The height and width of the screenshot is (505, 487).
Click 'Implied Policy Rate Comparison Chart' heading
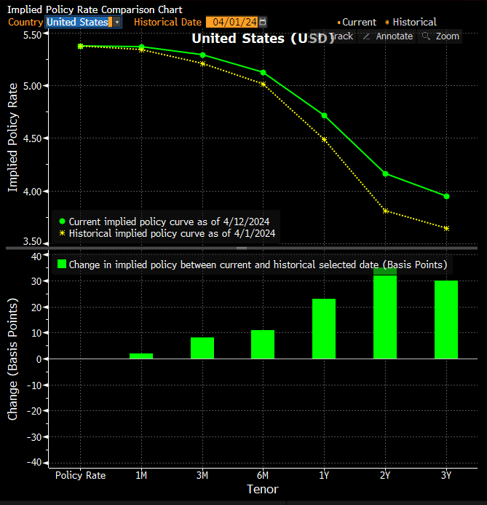tap(95, 9)
